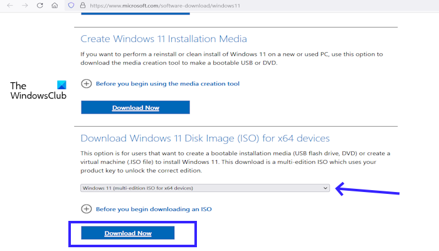
Task: Click 'Create Windows 11 Installation Media' heading
Action: pos(164,40)
